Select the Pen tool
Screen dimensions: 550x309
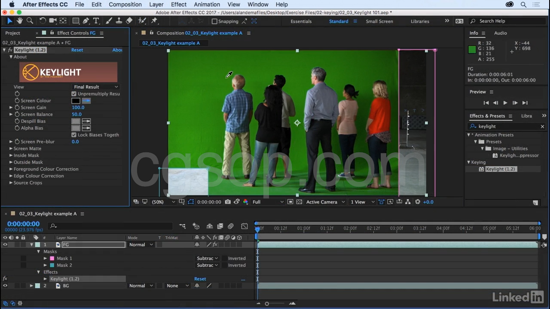pyautogui.click(x=86, y=21)
